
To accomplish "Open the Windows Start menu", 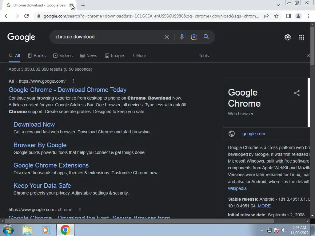I will pyautogui.click(x=8, y=230).
